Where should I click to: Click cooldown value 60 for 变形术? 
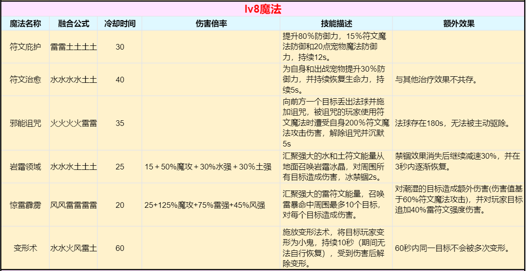(x=120, y=249)
